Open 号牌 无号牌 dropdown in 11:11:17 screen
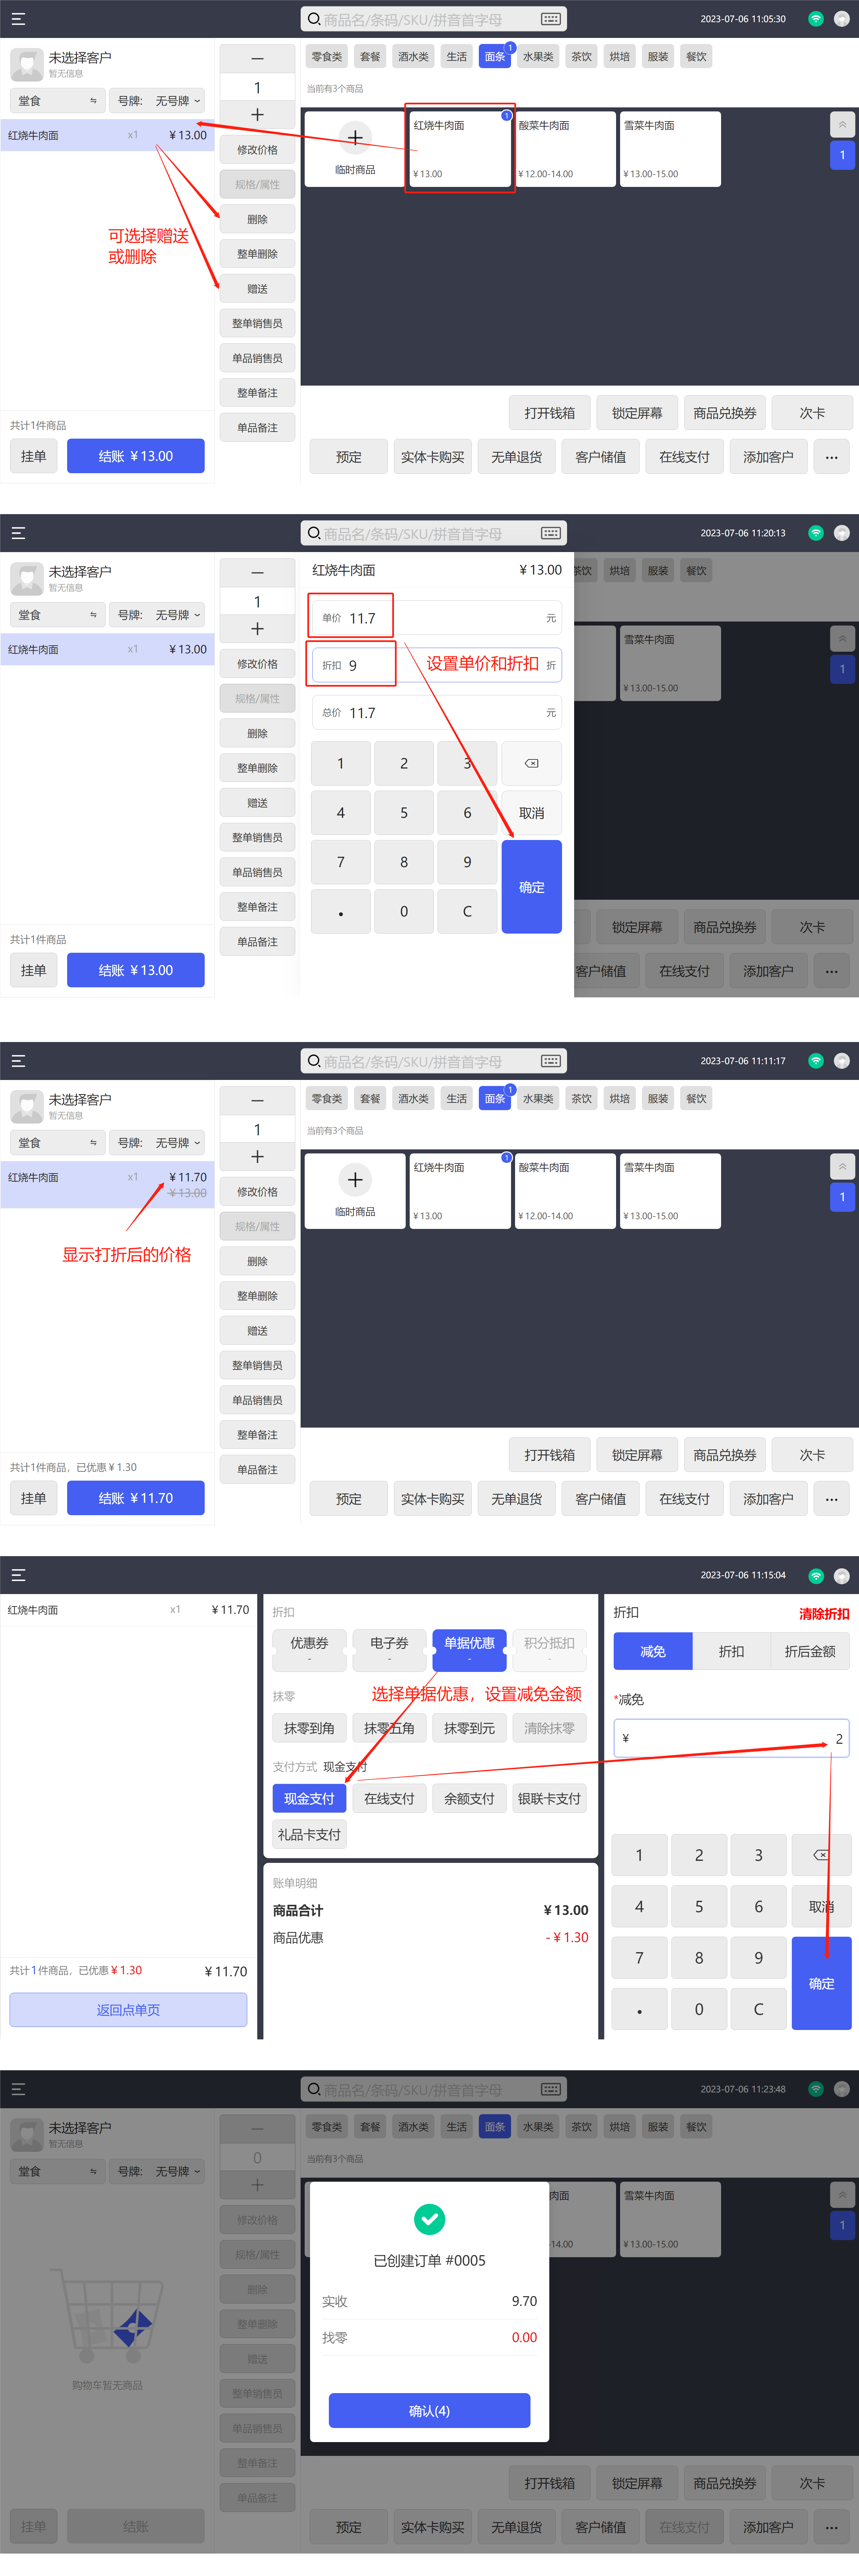The width and height of the screenshot is (859, 2576). coord(157,1143)
